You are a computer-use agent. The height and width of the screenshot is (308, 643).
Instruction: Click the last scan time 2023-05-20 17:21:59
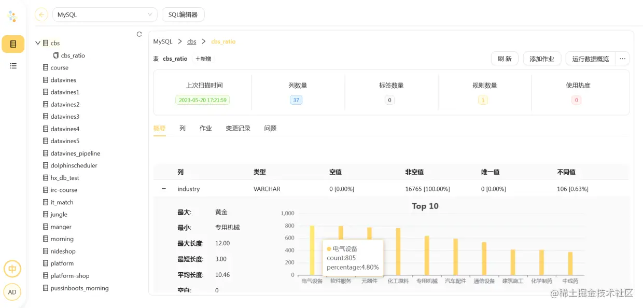[x=203, y=100]
